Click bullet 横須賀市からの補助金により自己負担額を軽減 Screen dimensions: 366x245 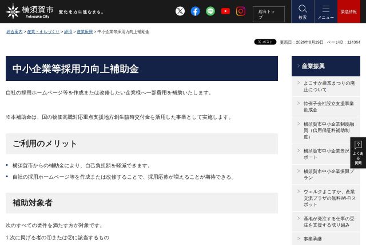[82, 165]
